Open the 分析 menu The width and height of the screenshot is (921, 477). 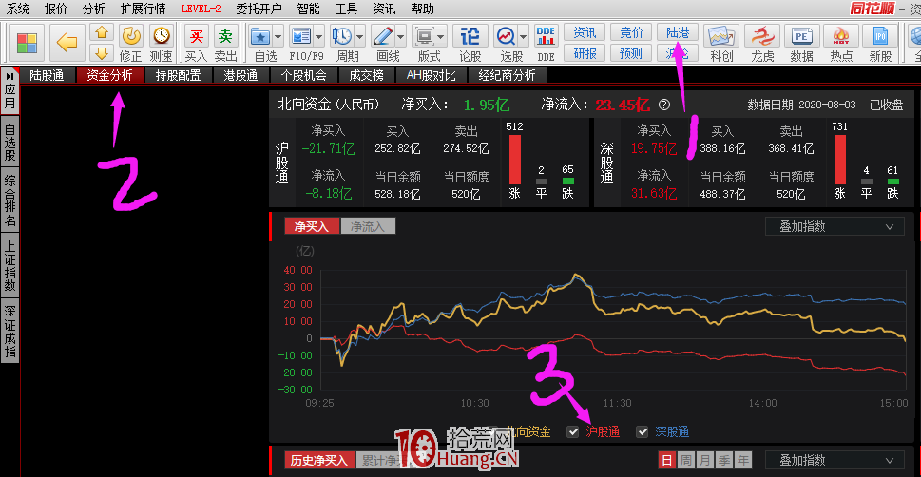93,9
